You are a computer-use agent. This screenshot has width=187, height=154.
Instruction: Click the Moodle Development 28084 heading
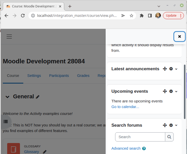(44, 61)
